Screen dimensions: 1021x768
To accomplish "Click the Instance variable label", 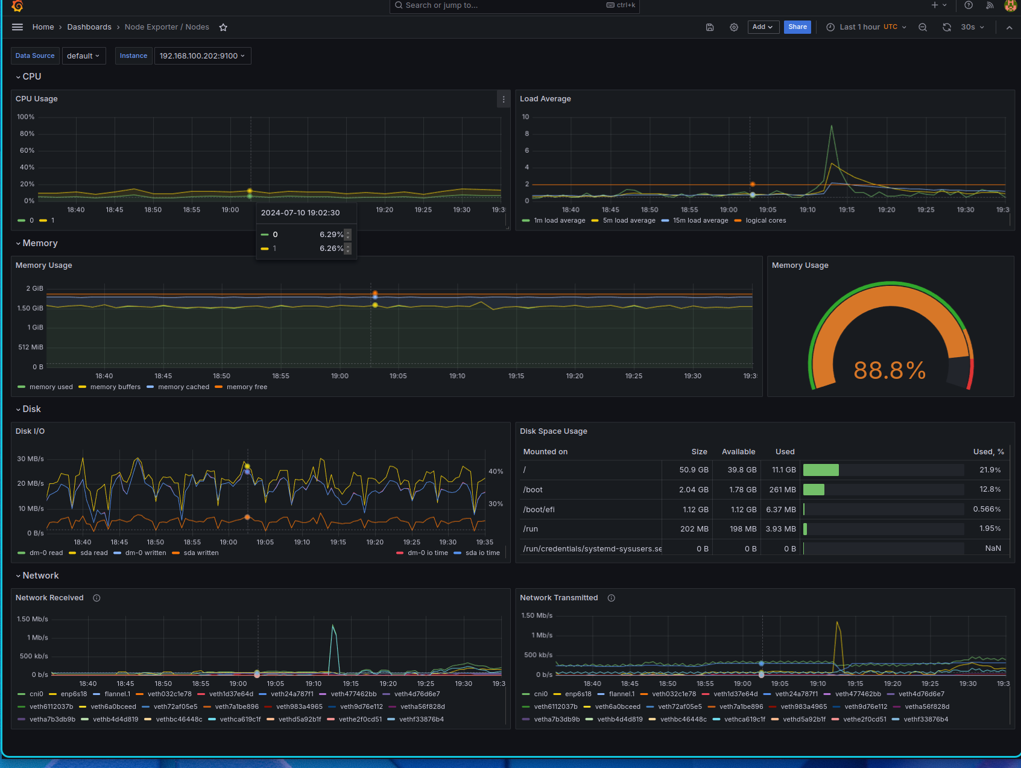I will 133,56.
